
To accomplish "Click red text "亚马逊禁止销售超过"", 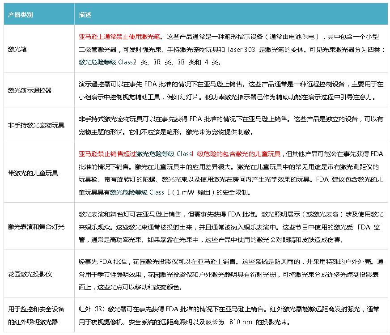I will pos(107,154).
